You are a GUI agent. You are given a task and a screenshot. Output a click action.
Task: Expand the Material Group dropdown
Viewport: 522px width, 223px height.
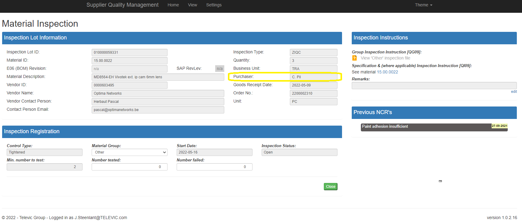[129, 152]
